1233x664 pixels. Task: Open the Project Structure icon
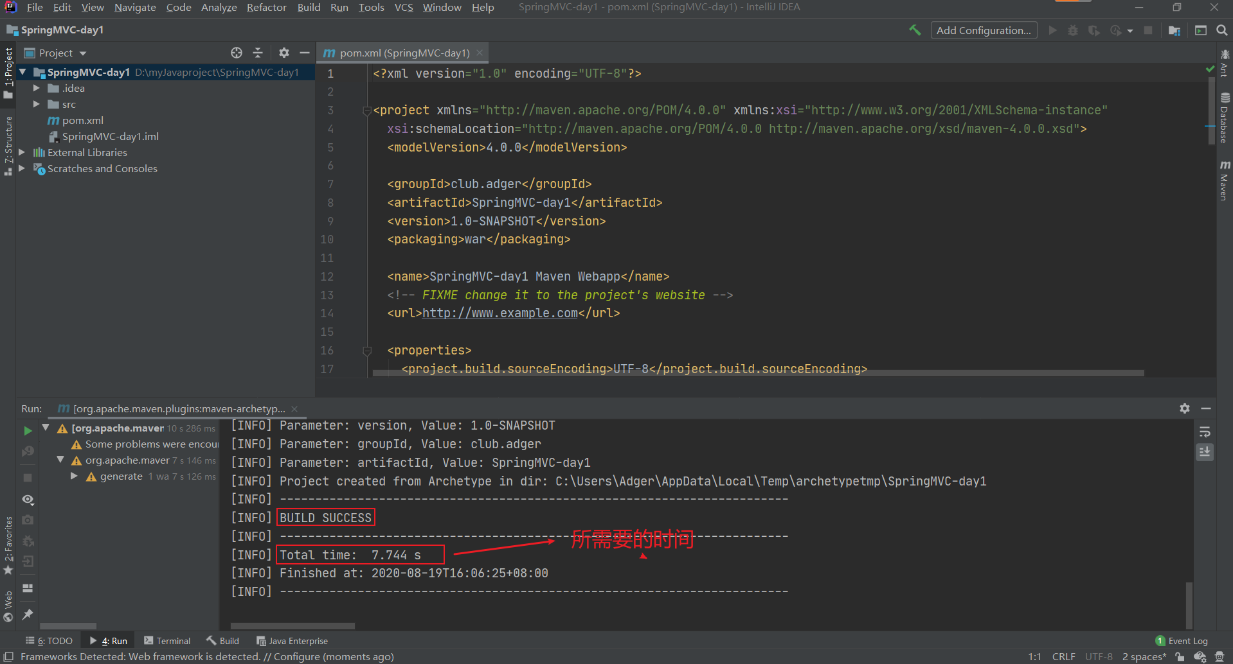[1174, 30]
